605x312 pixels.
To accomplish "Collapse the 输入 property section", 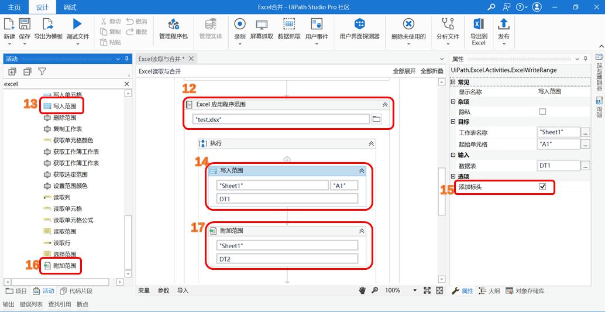I will pyautogui.click(x=453, y=155).
